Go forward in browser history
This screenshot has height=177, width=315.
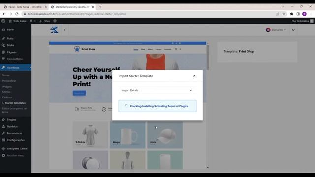click(x=11, y=14)
